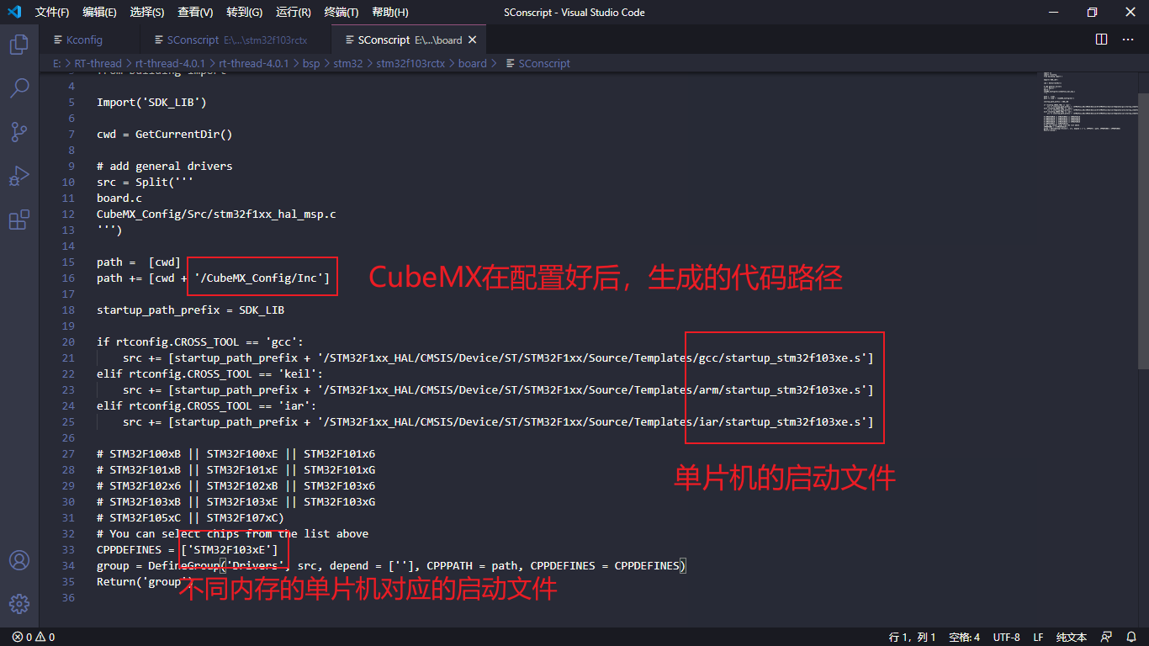Click the code minimap preview
The height and width of the screenshot is (646, 1149).
(x=1089, y=101)
